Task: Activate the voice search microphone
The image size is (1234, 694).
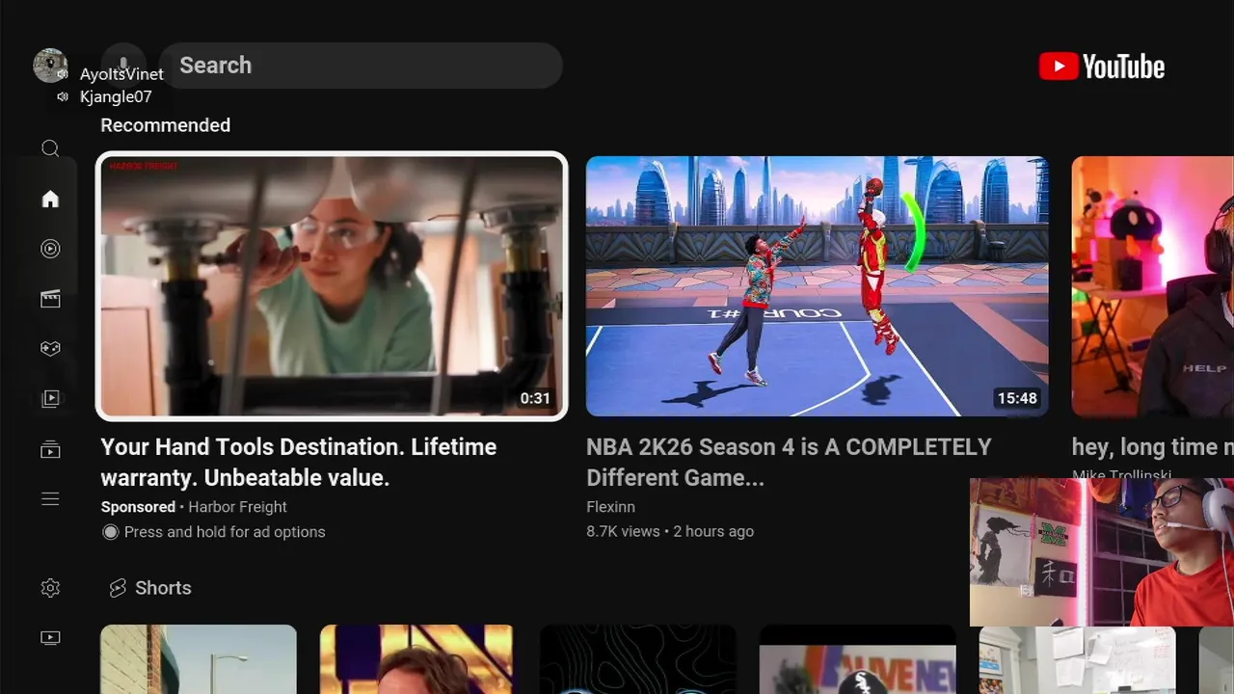Action: [x=122, y=66]
